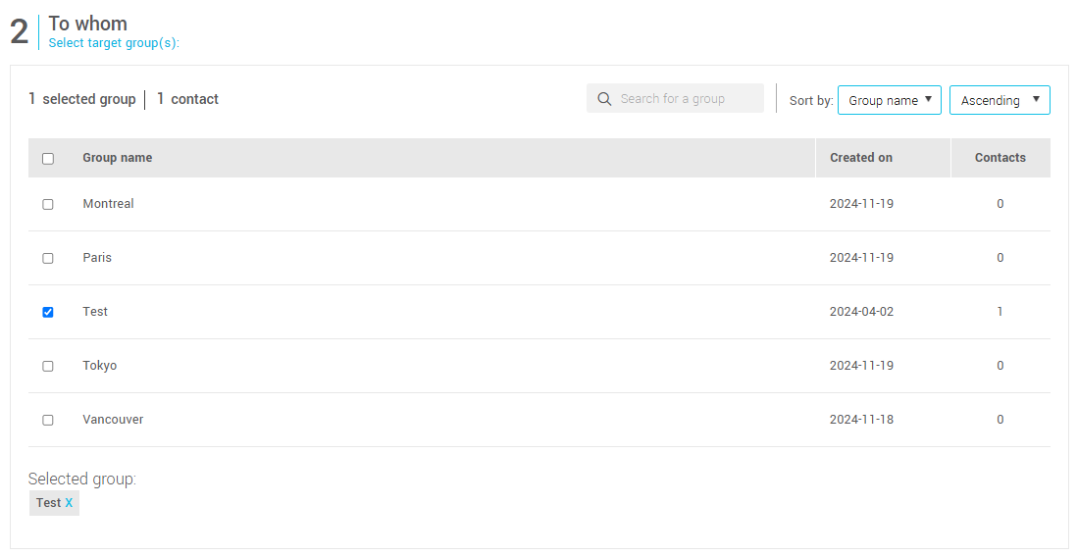This screenshot has height=556, width=1077.
Task: Open Test group's contact count link
Action: click(1000, 312)
